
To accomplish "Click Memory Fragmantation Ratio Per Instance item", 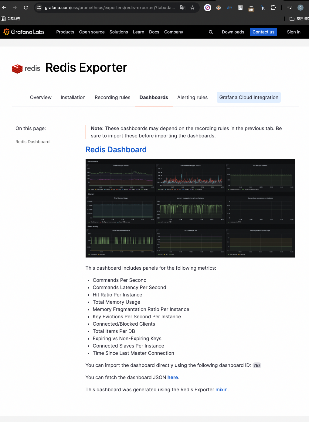I will [141, 309].
